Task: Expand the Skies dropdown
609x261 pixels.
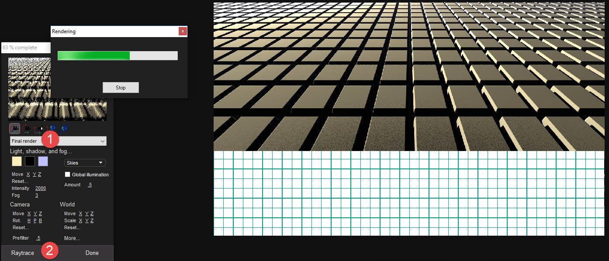Action: coord(85,163)
